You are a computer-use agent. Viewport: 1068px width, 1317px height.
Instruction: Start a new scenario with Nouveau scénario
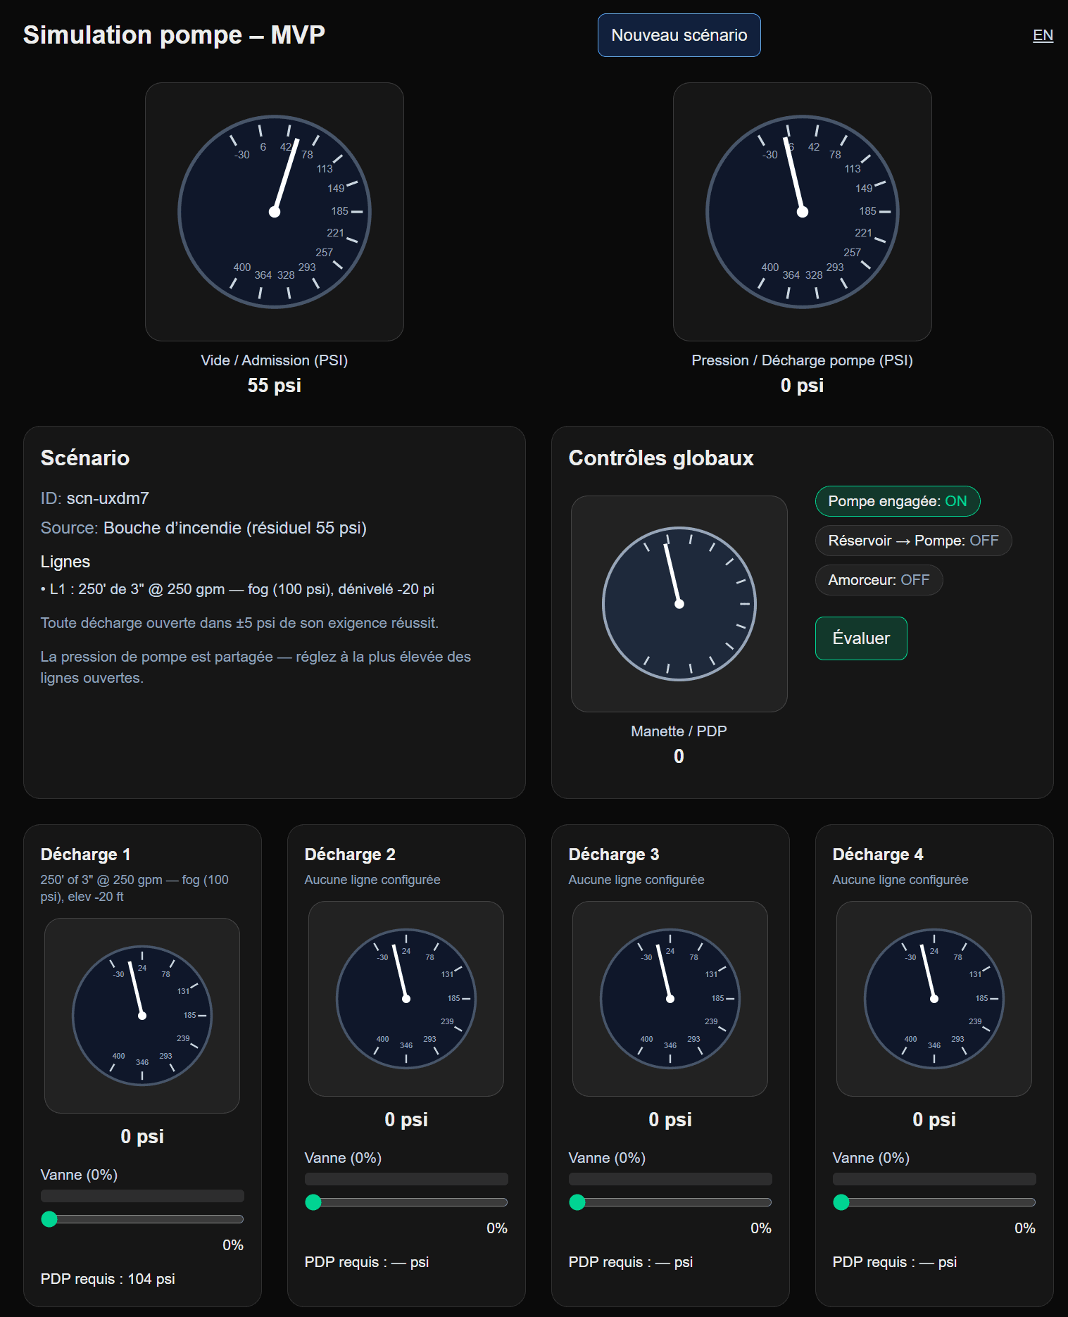(679, 35)
